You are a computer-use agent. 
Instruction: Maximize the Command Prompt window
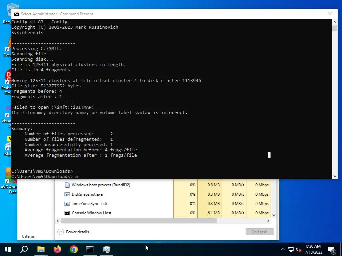click(315, 14)
